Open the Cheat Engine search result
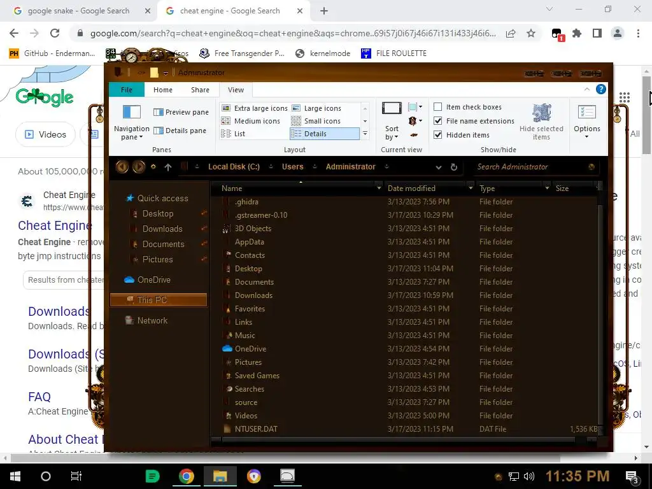 55,226
